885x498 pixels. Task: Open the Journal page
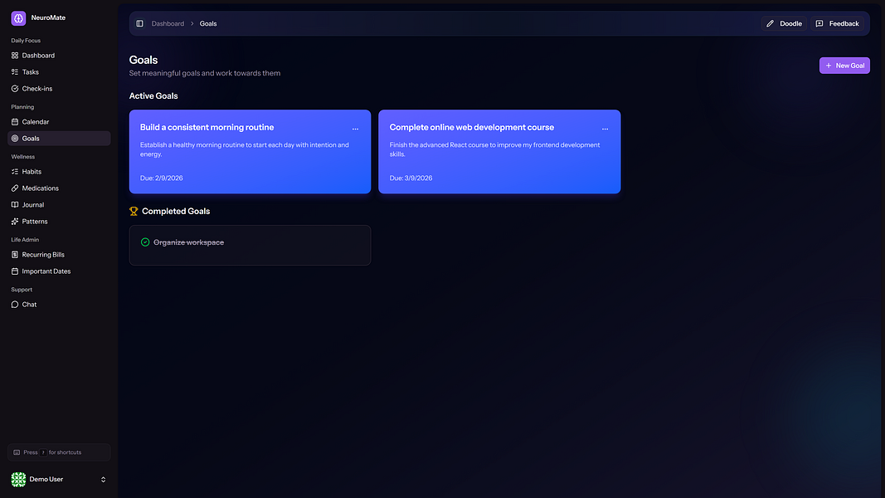point(59,205)
